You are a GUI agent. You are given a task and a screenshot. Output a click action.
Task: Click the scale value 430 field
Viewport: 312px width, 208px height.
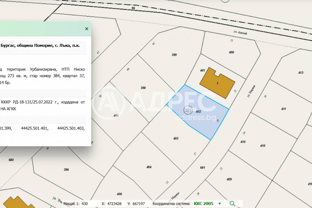point(85,204)
